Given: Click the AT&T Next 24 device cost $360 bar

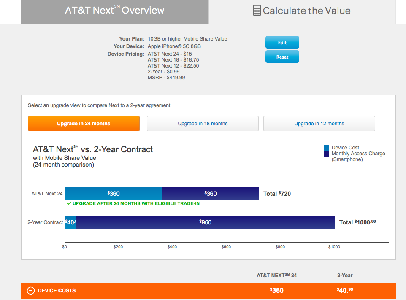Looking at the screenshot, I should pos(114,194).
